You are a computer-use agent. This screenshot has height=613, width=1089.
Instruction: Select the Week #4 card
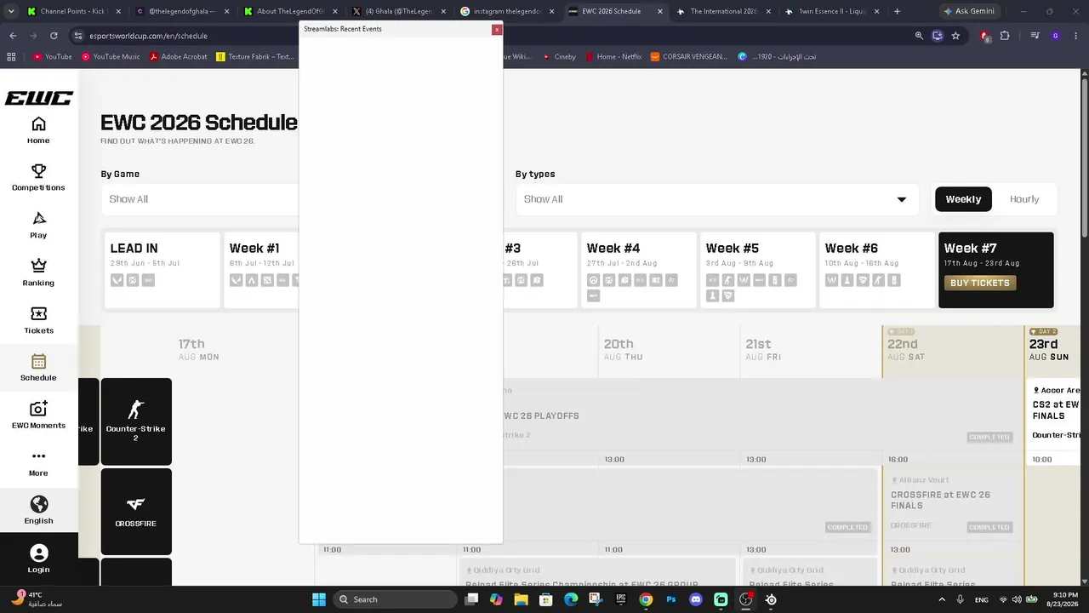639,270
